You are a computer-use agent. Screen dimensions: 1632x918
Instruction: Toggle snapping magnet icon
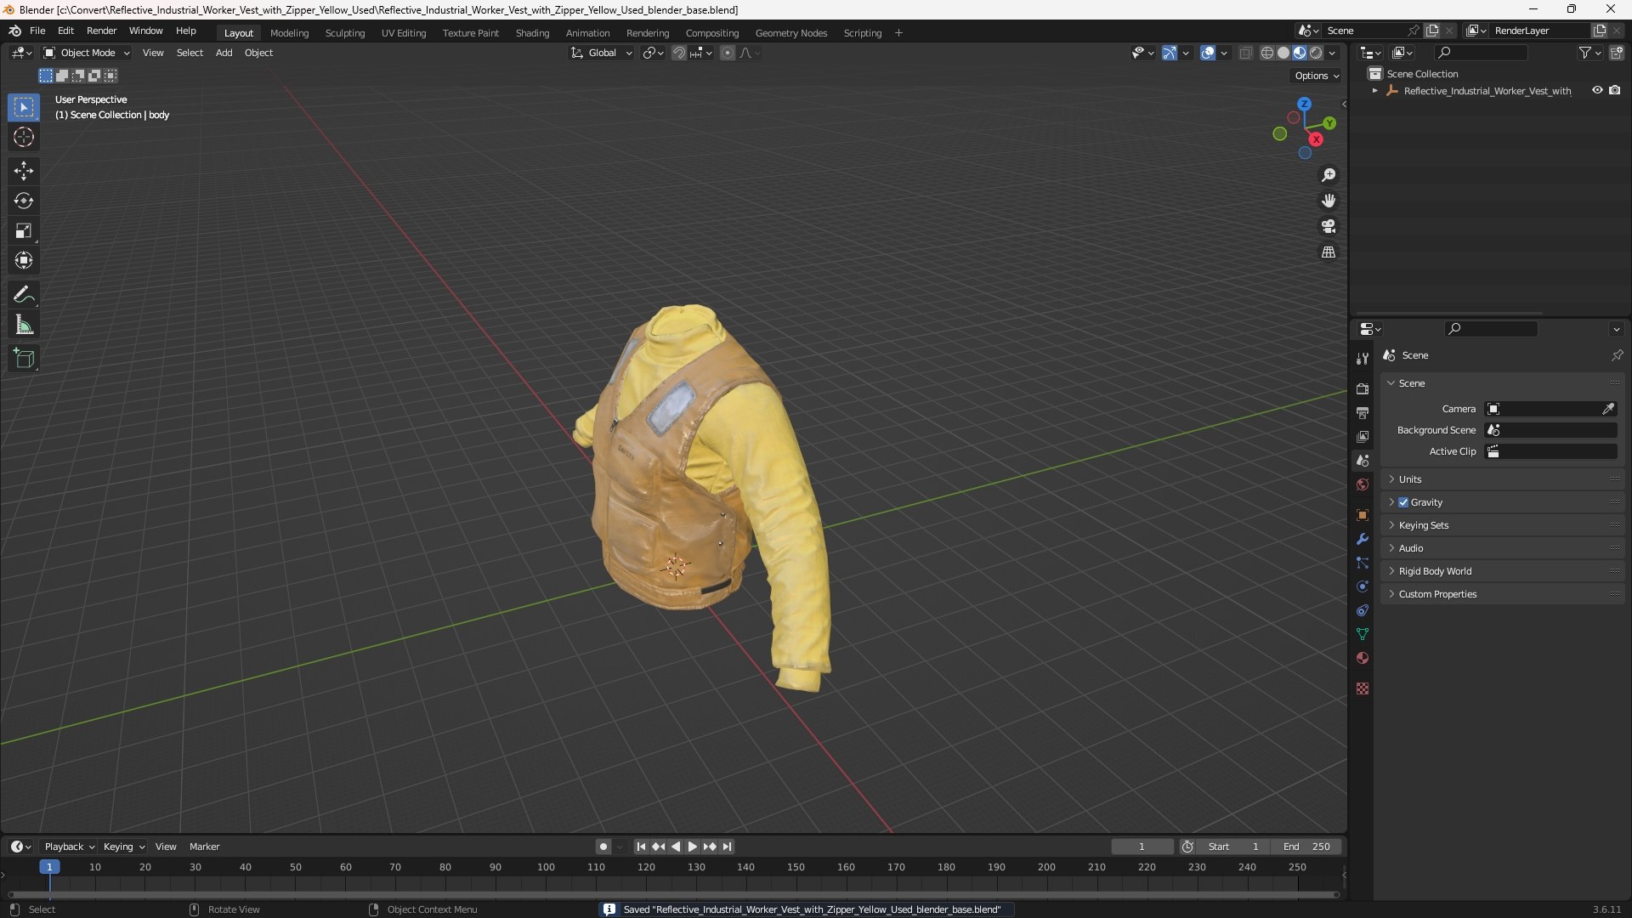[x=678, y=53]
